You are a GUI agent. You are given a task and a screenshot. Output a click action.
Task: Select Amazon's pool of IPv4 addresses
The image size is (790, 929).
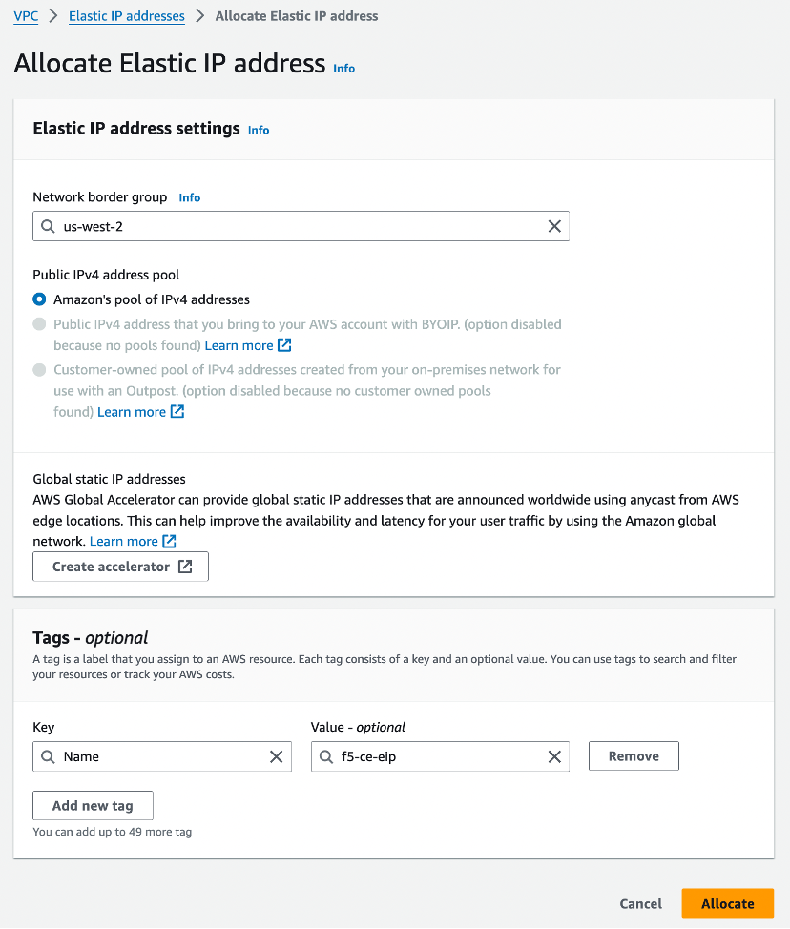click(x=39, y=299)
